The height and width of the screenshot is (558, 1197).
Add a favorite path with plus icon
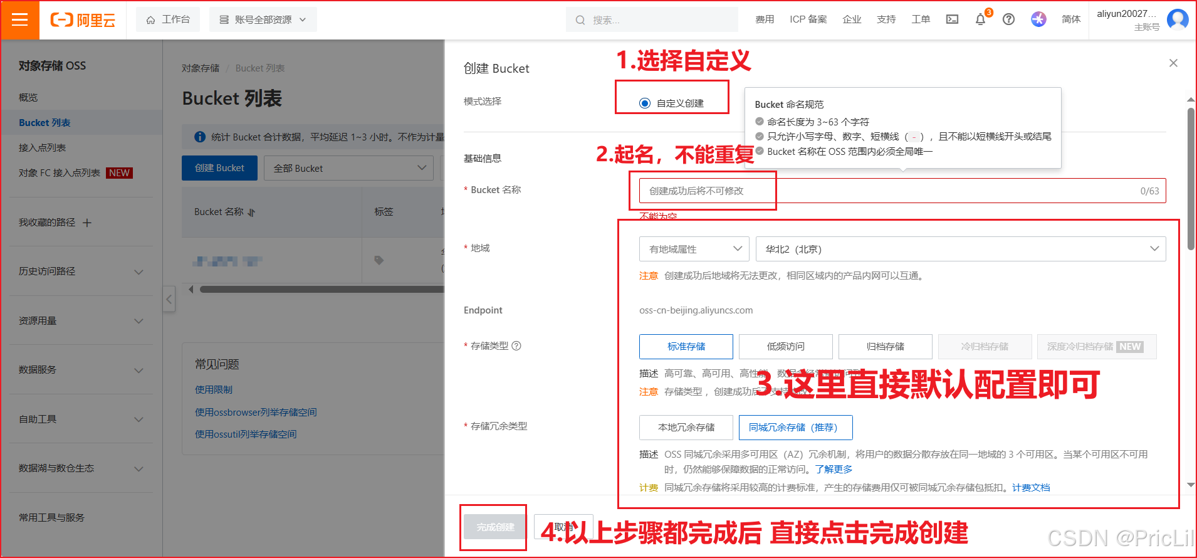pyautogui.click(x=87, y=223)
